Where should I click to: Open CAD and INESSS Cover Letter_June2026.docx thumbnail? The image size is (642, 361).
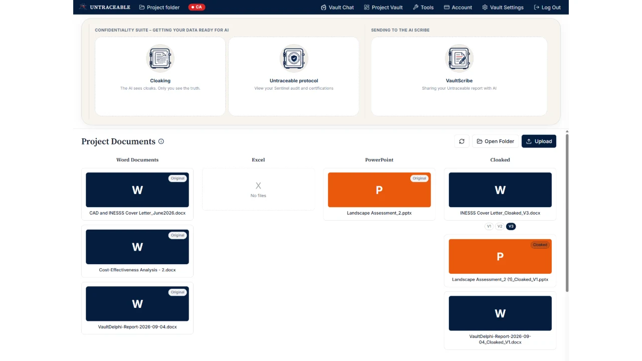pos(137,190)
